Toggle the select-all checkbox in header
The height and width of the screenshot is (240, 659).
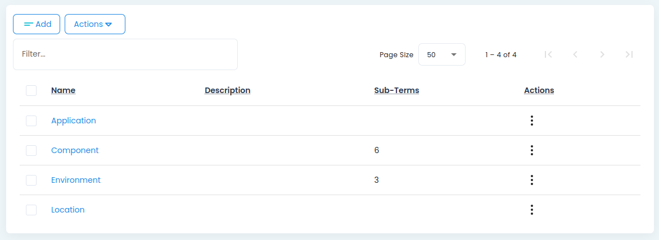(31, 90)
